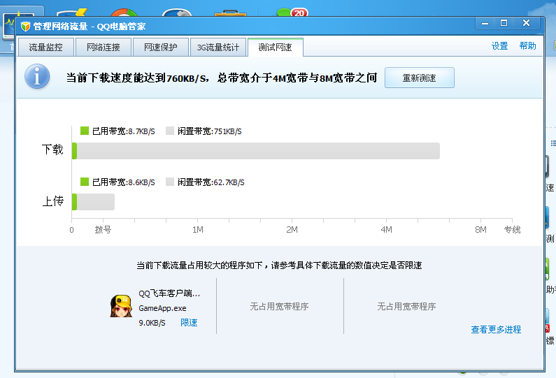Switch to the 流量监控 tab
This screenshot has height=378, width=556.
pyautogui.click(x=46, y=47)
